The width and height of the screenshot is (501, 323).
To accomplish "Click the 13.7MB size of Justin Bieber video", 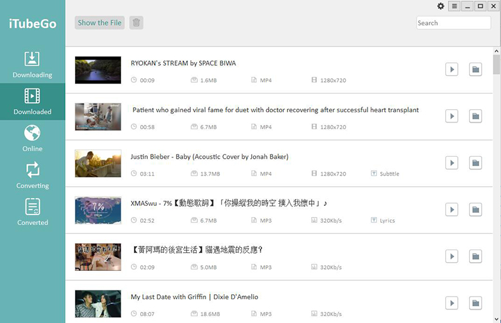I will pos(205,174).
